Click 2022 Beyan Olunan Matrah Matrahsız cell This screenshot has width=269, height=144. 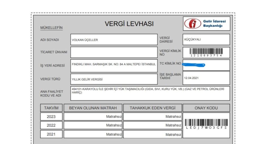coord(93,125)
